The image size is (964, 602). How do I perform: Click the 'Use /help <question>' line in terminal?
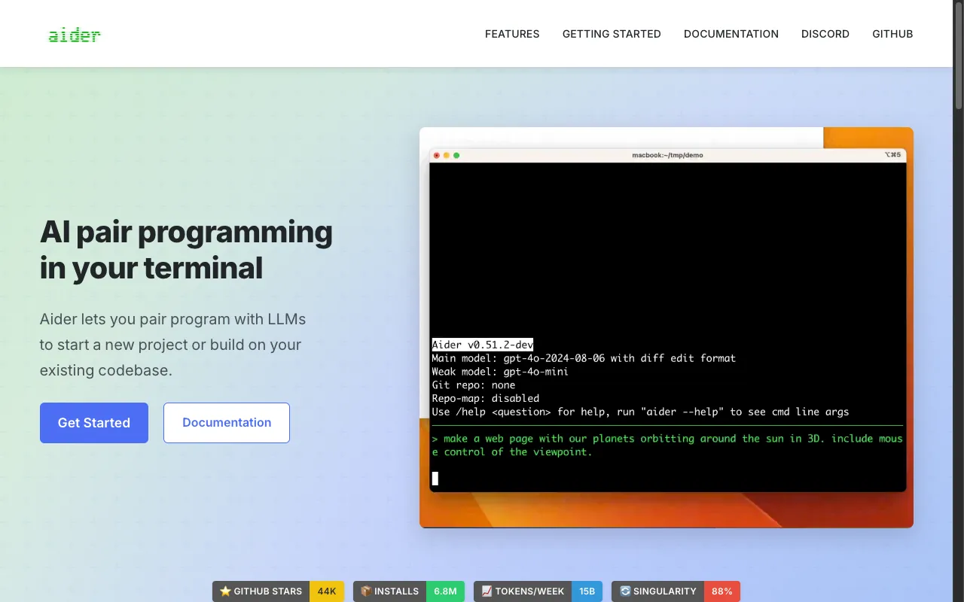pyautogui.click(x=640, y=412)
